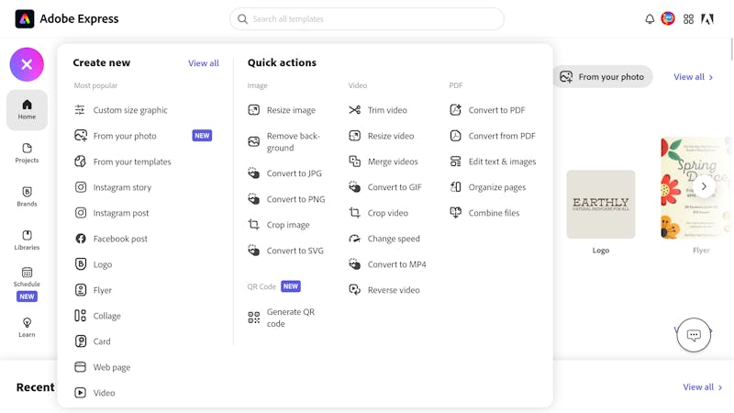Click the Web page icon
The height and width of the screenshot is (413, 734).
click(x=81, y=367)
